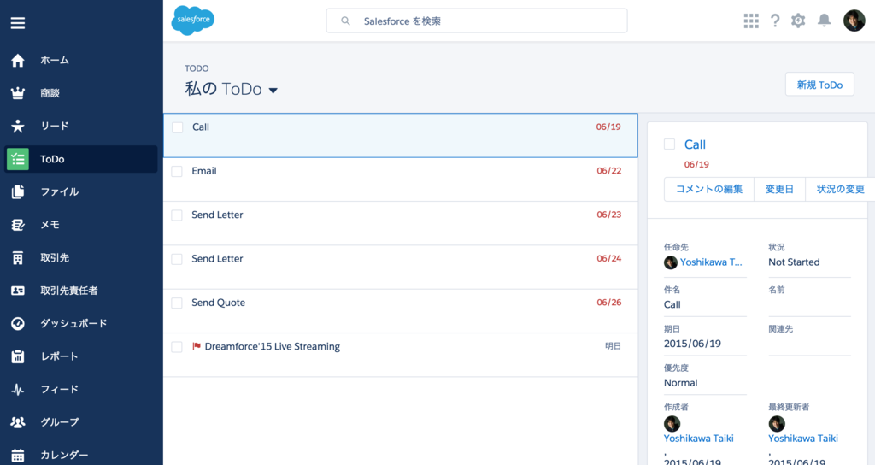Click the gauge icon for ダッシュボード
The width and height of the screenshot is (875, 465).
pos(18,324)
